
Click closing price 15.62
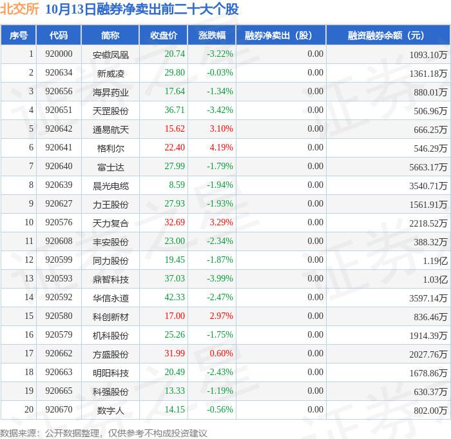(175, 129)
